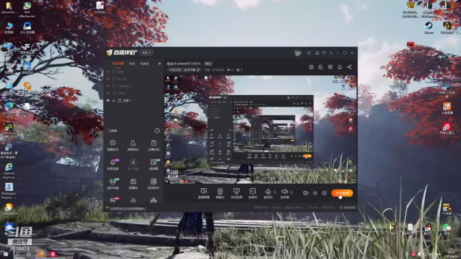Click the layout box icon before the bell
Screen dimensions: 461x259
(x=330, y=67)
